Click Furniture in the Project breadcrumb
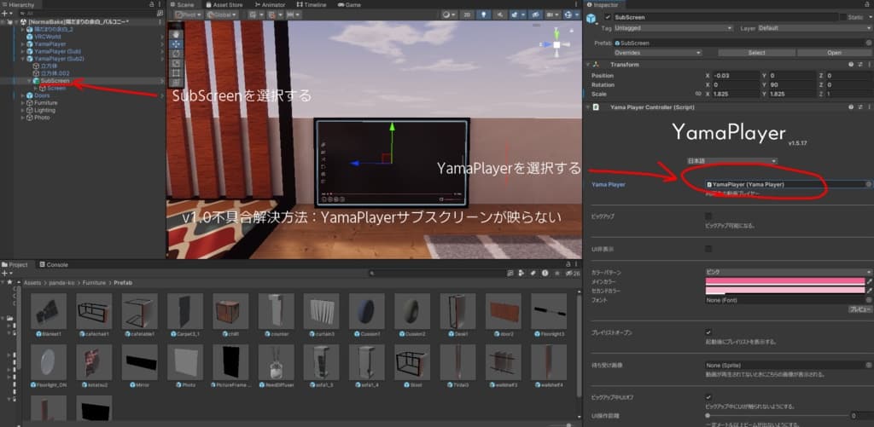This screenshot has width=874, height=427. coord(94,283)
